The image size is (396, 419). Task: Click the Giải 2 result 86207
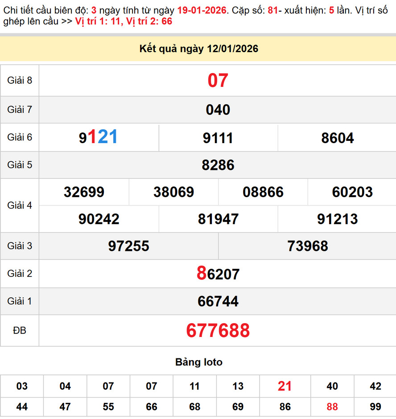[x=218, y=274]
